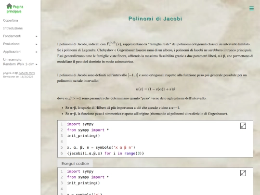Open the Fondamenti menu item
This screenshot has width=260, height=195.
click(12, 36)
